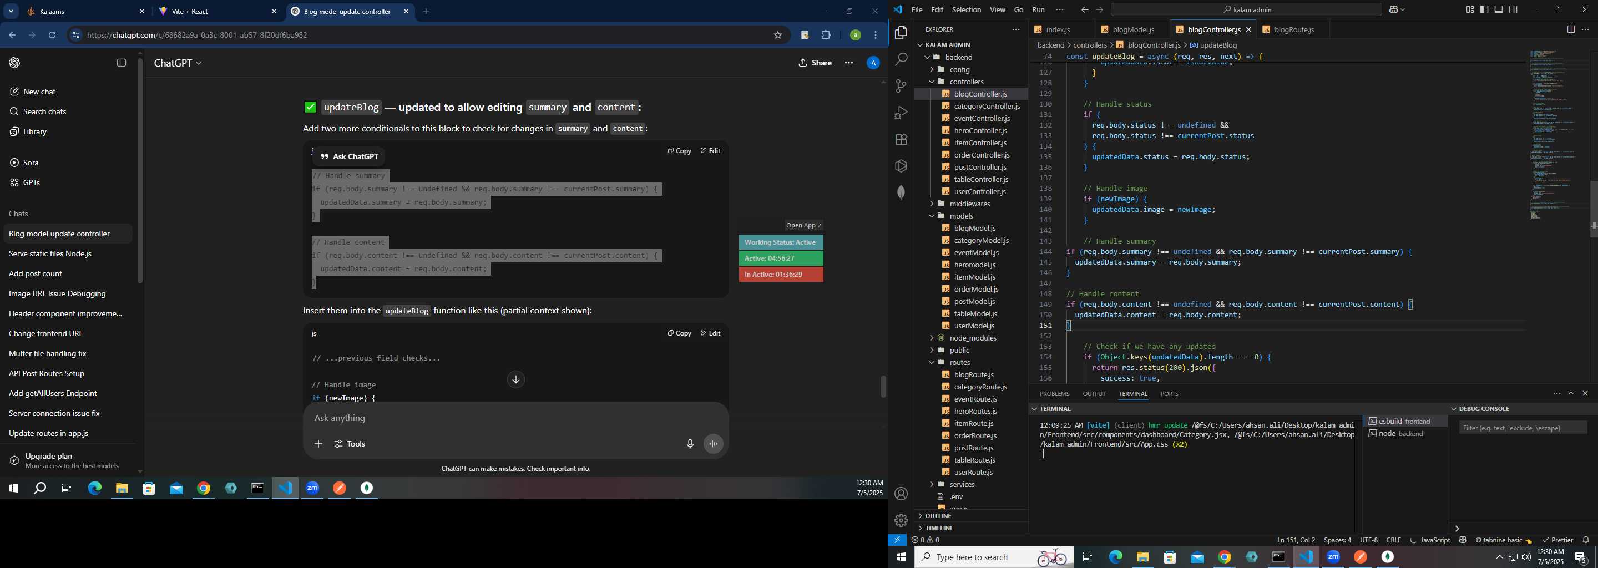The width and height of the screenshot is (1598, 568).
Task: Open more options dots next to Share
Action: (x=848, y=63)
